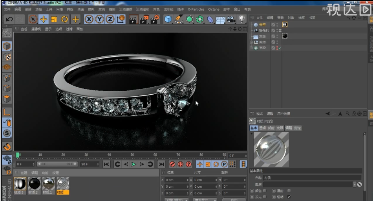Viewport: 373px width, 201px height.
Task: Open the 文件 menu in main menu bar
Action: (x=7, y=9)
